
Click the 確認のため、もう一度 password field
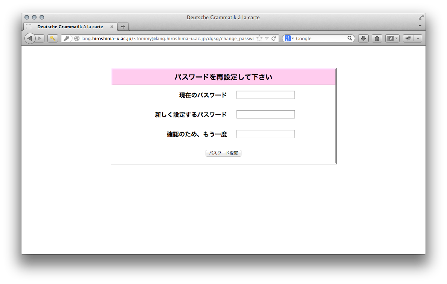(265, 134)
